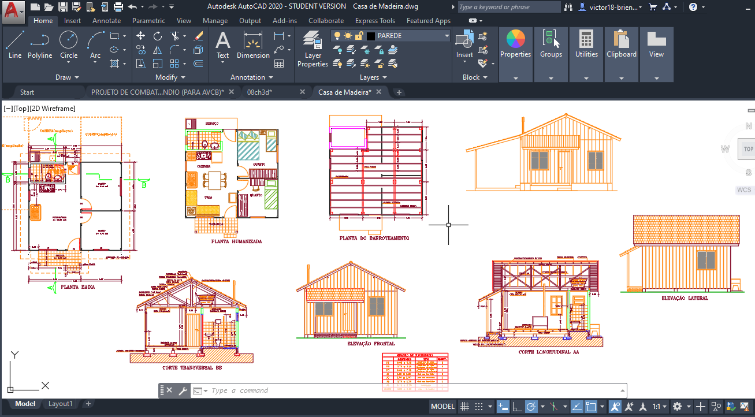This screenshot has height=417, width=755.
Task: Activate the Circle tool
Action: pyautogui.click(x=68, y=43)
